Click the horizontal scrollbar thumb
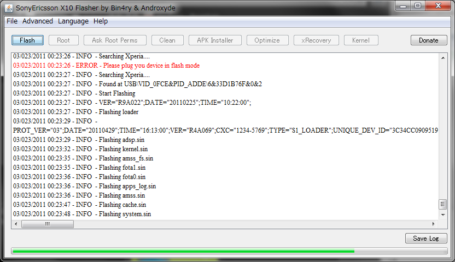The width and height of the screenshot is (455, 262). (x=48, y=224)
